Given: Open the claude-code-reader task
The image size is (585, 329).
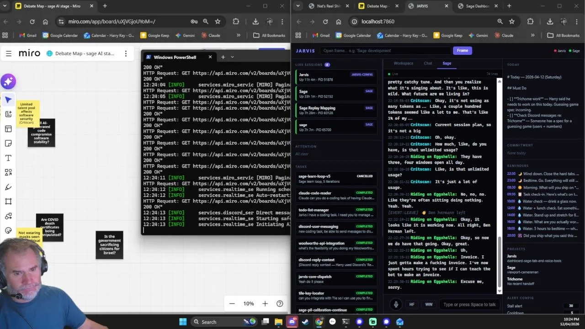Looking at the screenshot, I should point(336,196).
